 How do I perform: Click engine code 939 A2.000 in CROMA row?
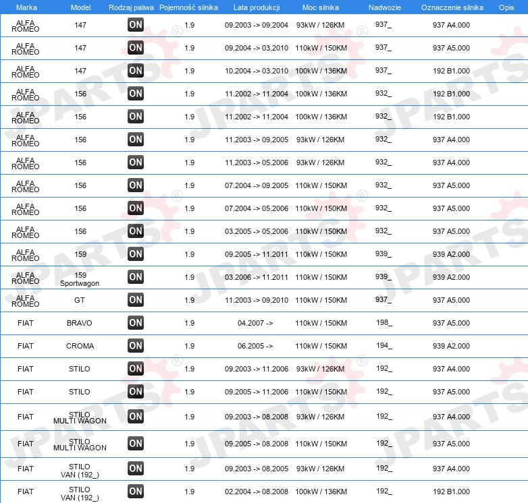coord(451,346)
